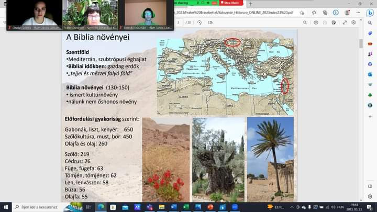Click the Outlook icon in Edge sidebar

370,73
